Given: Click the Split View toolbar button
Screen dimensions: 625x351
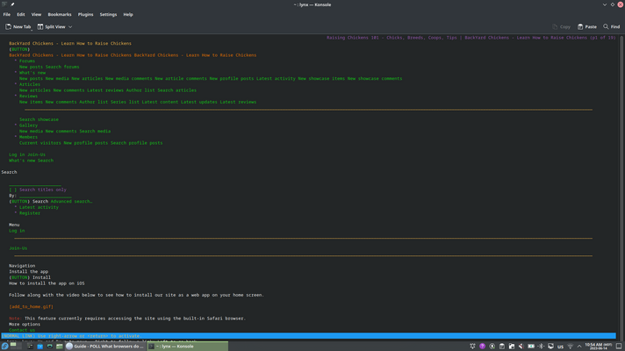Looking at the screenshot, I should [52, 26].
